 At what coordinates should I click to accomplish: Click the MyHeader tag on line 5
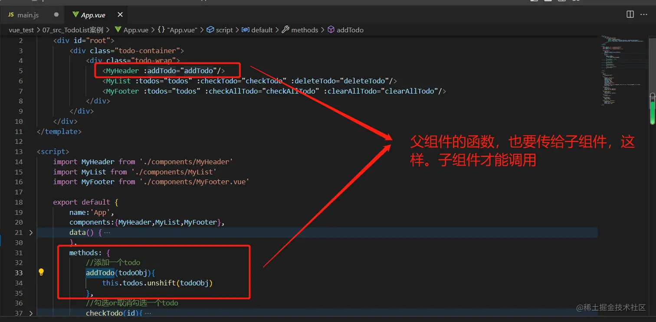click(122, 71)
